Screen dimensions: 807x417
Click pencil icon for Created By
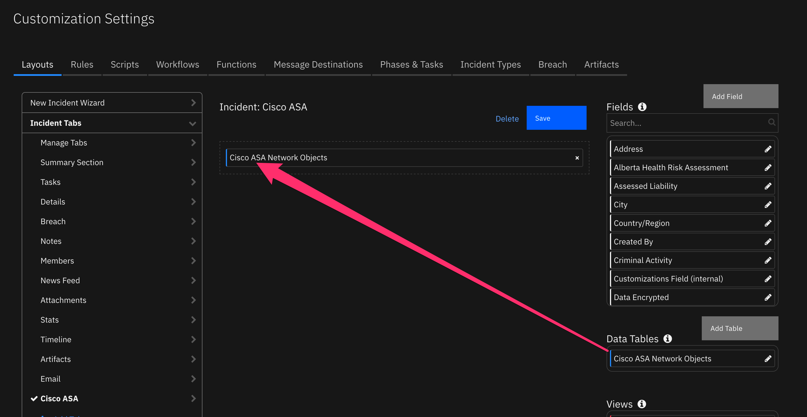tap(768, 242)
